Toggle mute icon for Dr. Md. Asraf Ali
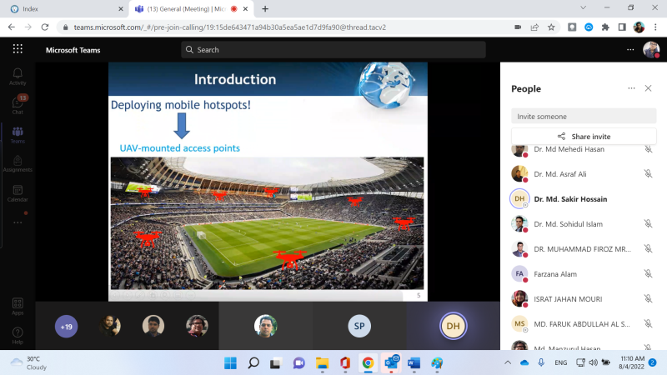The height and width of the screenshot is (375, 667). tap(648, 174)
